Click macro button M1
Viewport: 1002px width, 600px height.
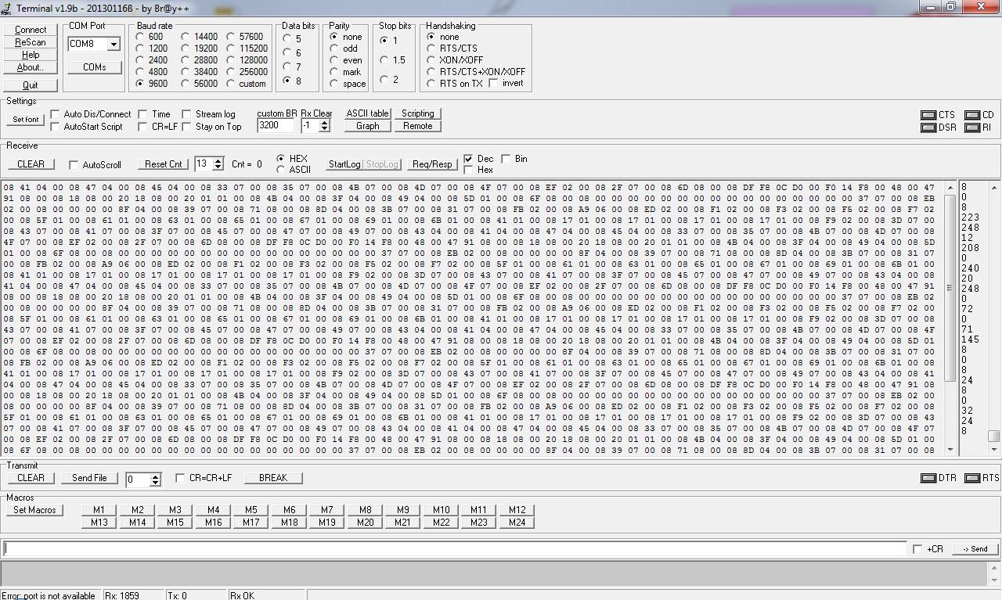99,510
